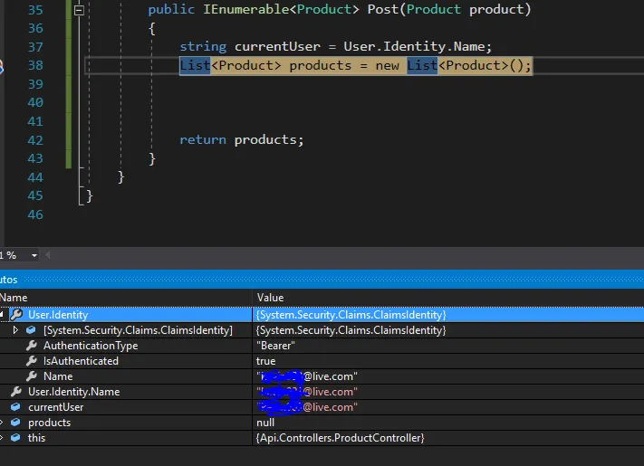
Task: Select the IsAuthenticated name cell
Action: [x=81, y=361]
